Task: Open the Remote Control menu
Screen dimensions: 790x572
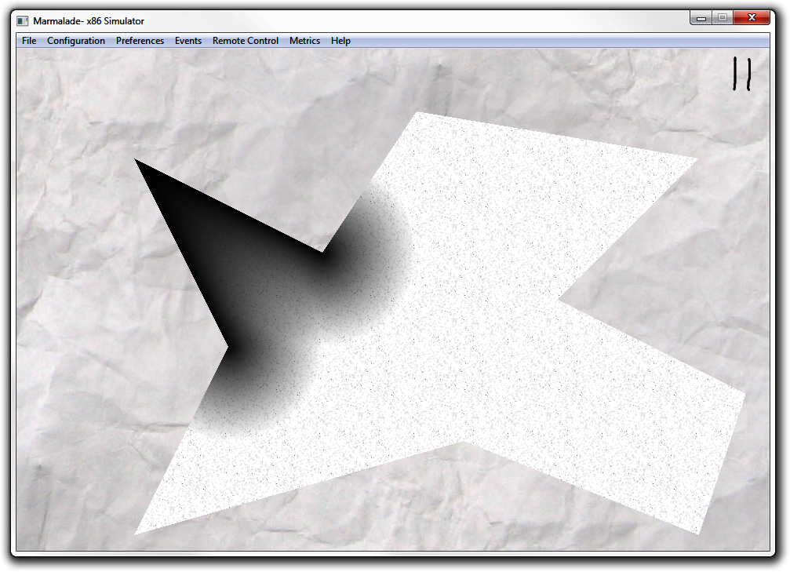Action: click(x=246, y=41)
